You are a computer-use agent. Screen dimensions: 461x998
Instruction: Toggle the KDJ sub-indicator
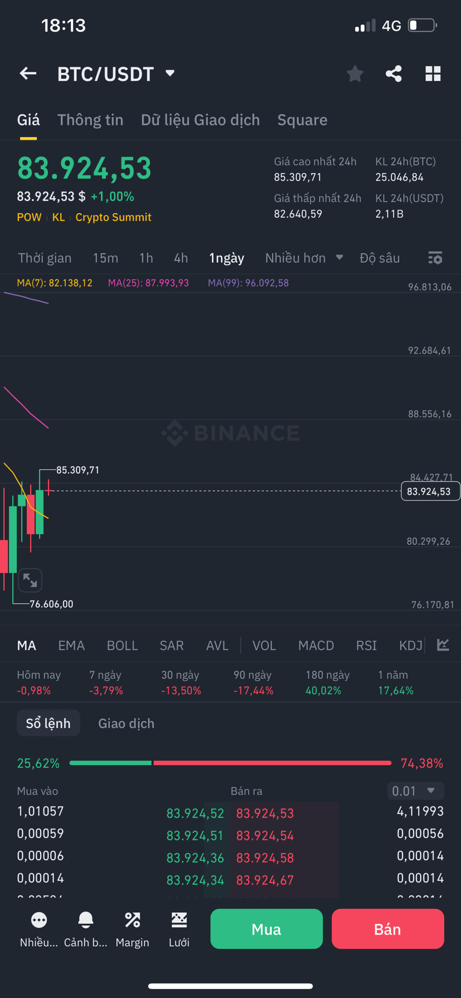point(410,645)
